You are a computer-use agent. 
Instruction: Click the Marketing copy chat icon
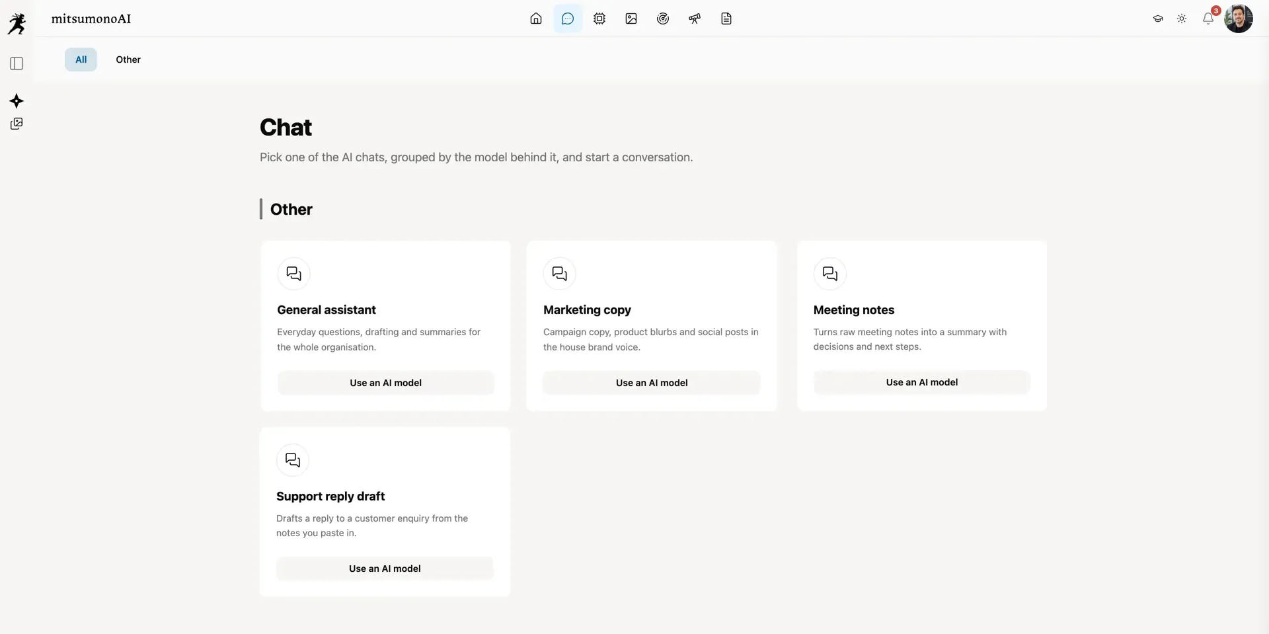click(x=560, y=274)
